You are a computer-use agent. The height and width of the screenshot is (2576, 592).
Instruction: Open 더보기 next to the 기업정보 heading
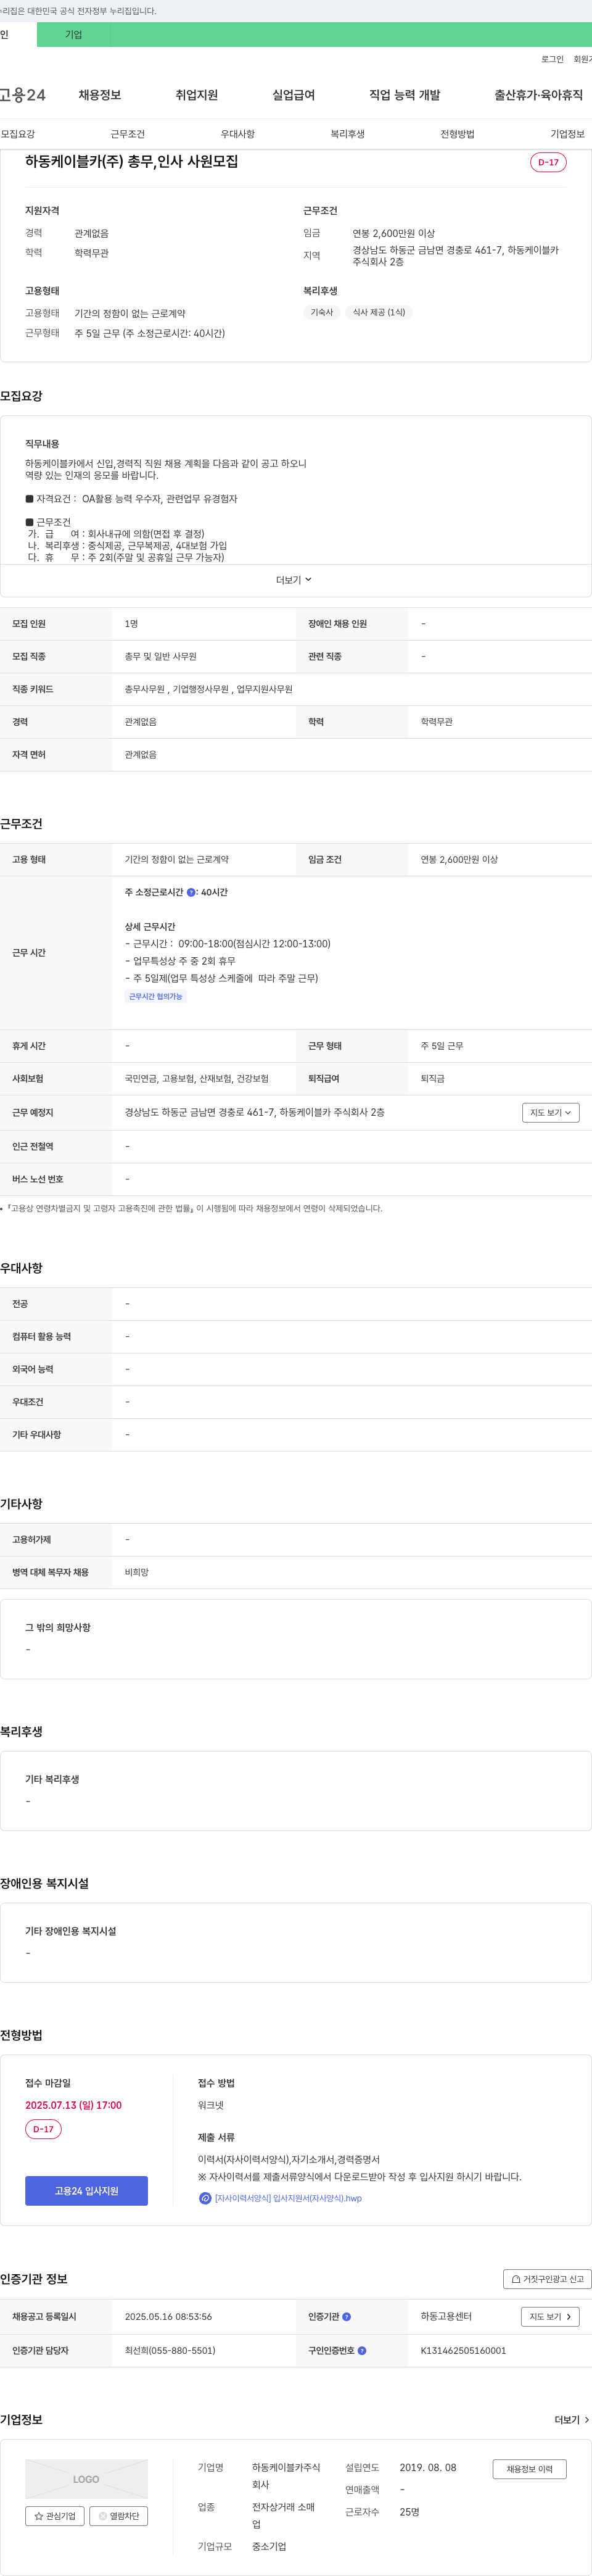(572, 2420)
